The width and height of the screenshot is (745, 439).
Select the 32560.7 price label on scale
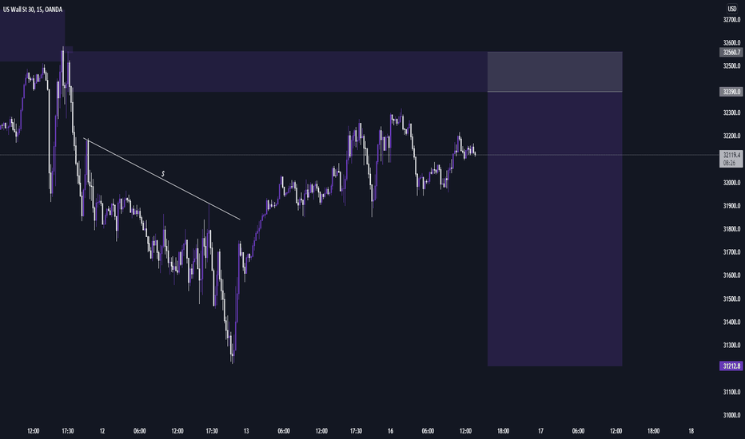(x=731, y=52)
